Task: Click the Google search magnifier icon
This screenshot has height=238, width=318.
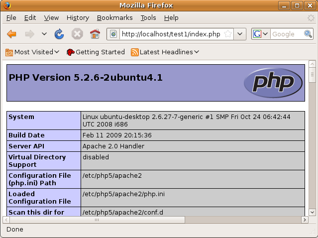Action: pos(308,34)
